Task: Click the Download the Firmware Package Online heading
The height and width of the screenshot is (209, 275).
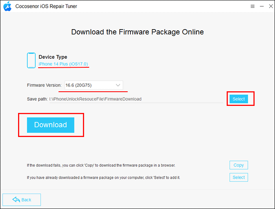Action: click(x=137, y=32)
